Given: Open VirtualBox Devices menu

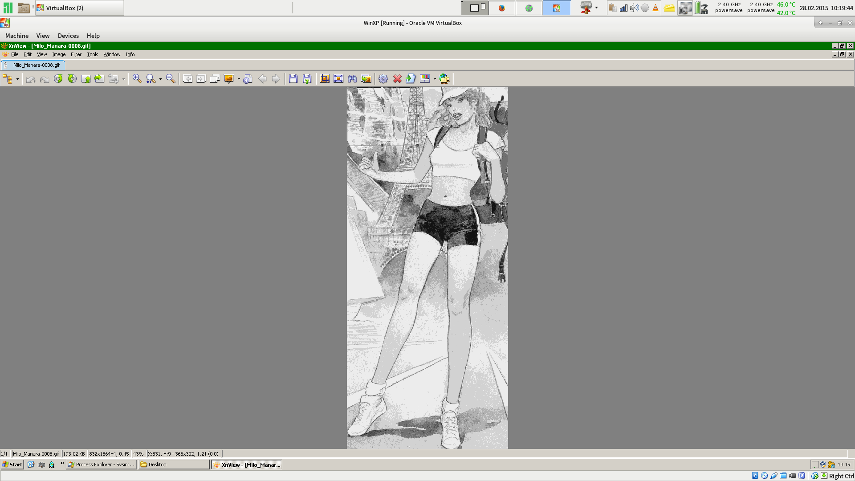Looking at the screenshot, I should tap(68, 36).
